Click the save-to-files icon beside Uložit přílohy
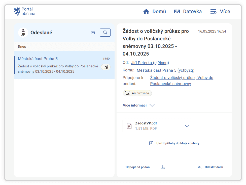 (x=151, y=143)
